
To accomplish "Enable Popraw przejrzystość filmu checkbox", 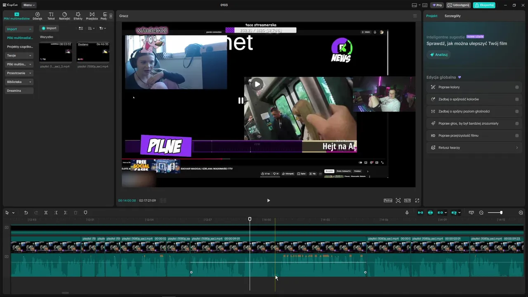I will (517, 135).
